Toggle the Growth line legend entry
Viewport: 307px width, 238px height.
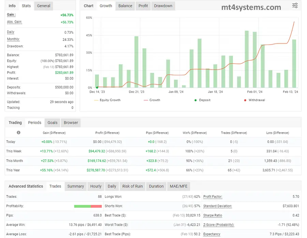152,100
